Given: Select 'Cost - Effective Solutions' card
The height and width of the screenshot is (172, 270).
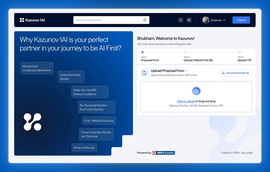Looking at the screenshot, I should point(99,121).
